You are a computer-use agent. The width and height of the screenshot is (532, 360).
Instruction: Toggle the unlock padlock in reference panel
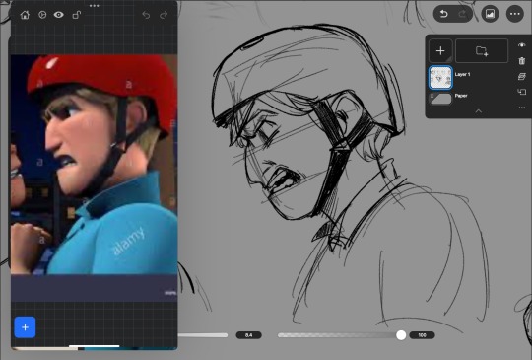[x=77, y=15]
